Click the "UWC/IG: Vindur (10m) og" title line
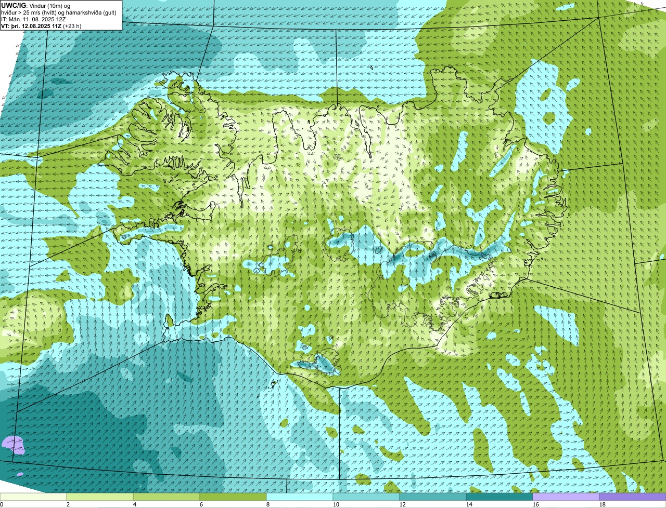This screenshot has width=666, height=508. pyautogui.click(x=36, y=5)
